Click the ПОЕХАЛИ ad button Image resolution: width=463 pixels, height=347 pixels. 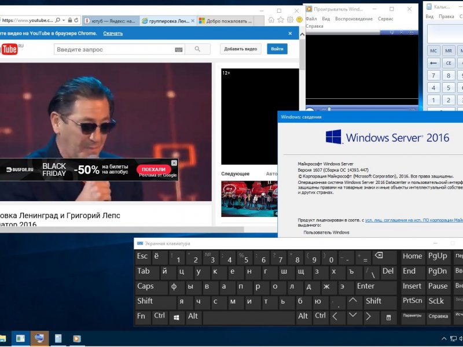(x=153, y=169)
